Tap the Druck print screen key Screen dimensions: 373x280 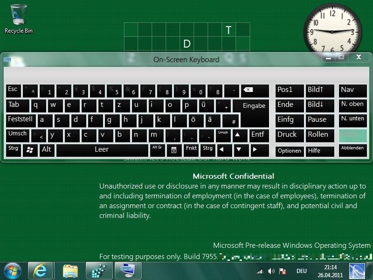pyautogui.click(x=290, y=135)
